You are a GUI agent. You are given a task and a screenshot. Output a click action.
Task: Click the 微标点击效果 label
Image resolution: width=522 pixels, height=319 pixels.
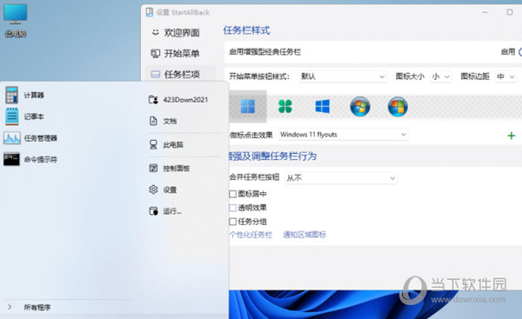[251, 135]
